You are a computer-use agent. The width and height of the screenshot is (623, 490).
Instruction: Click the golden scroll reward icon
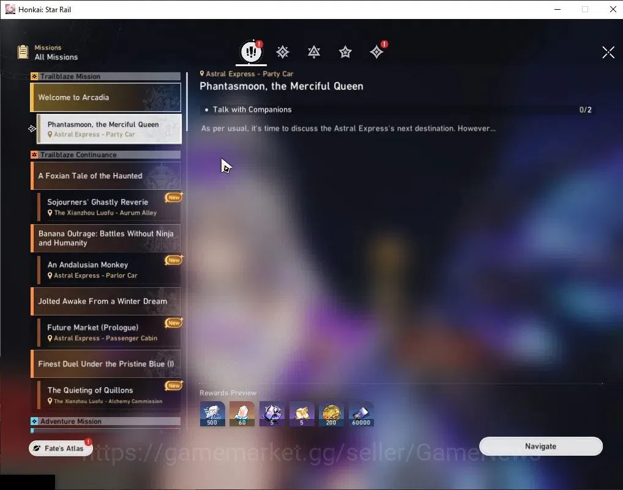coord(302,413)
